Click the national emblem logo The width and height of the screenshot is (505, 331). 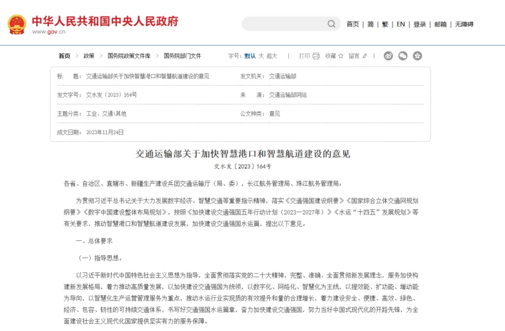pos(17,24)
